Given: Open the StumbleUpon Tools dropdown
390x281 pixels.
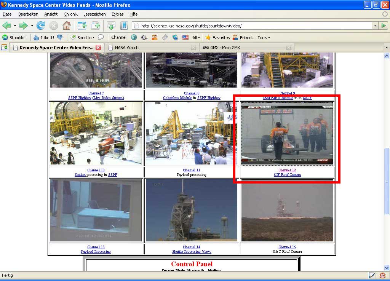Looking at the screenshot, I should tap(264, 38).
